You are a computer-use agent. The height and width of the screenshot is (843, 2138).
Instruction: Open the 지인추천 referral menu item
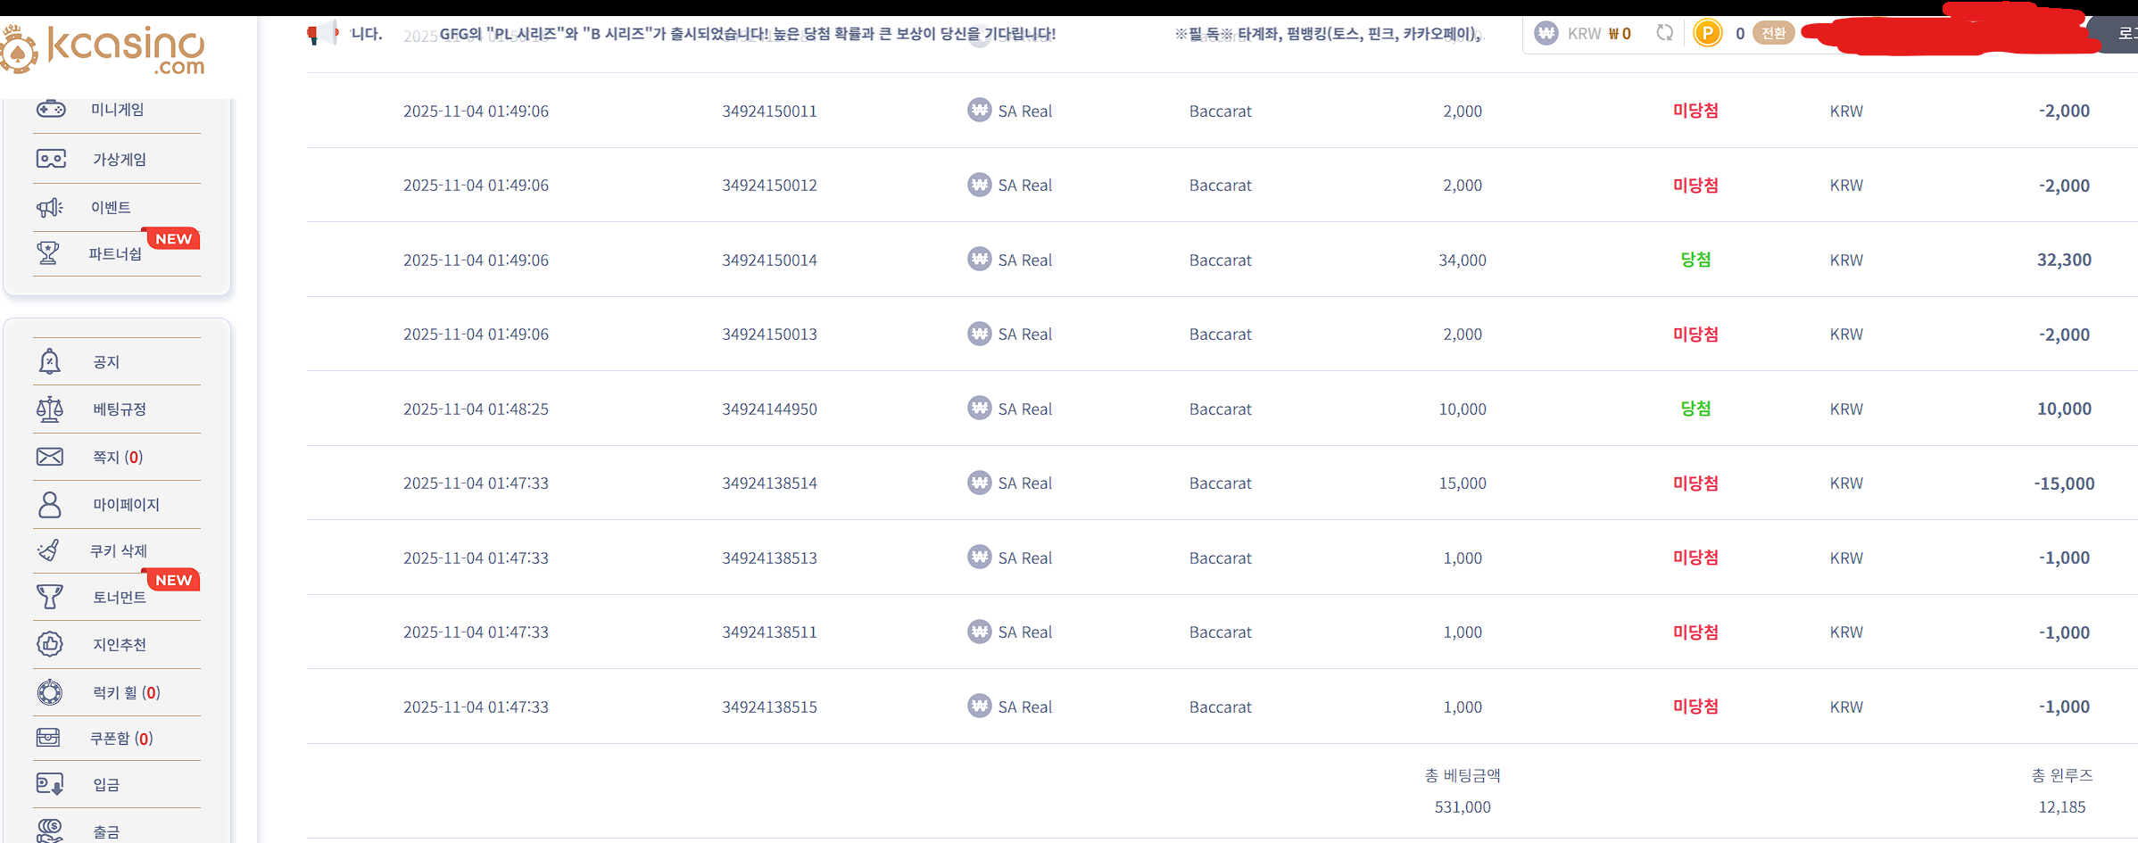(120, 645)
